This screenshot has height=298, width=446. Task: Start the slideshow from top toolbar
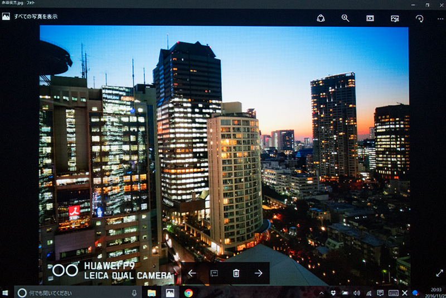tap(370, 18)
